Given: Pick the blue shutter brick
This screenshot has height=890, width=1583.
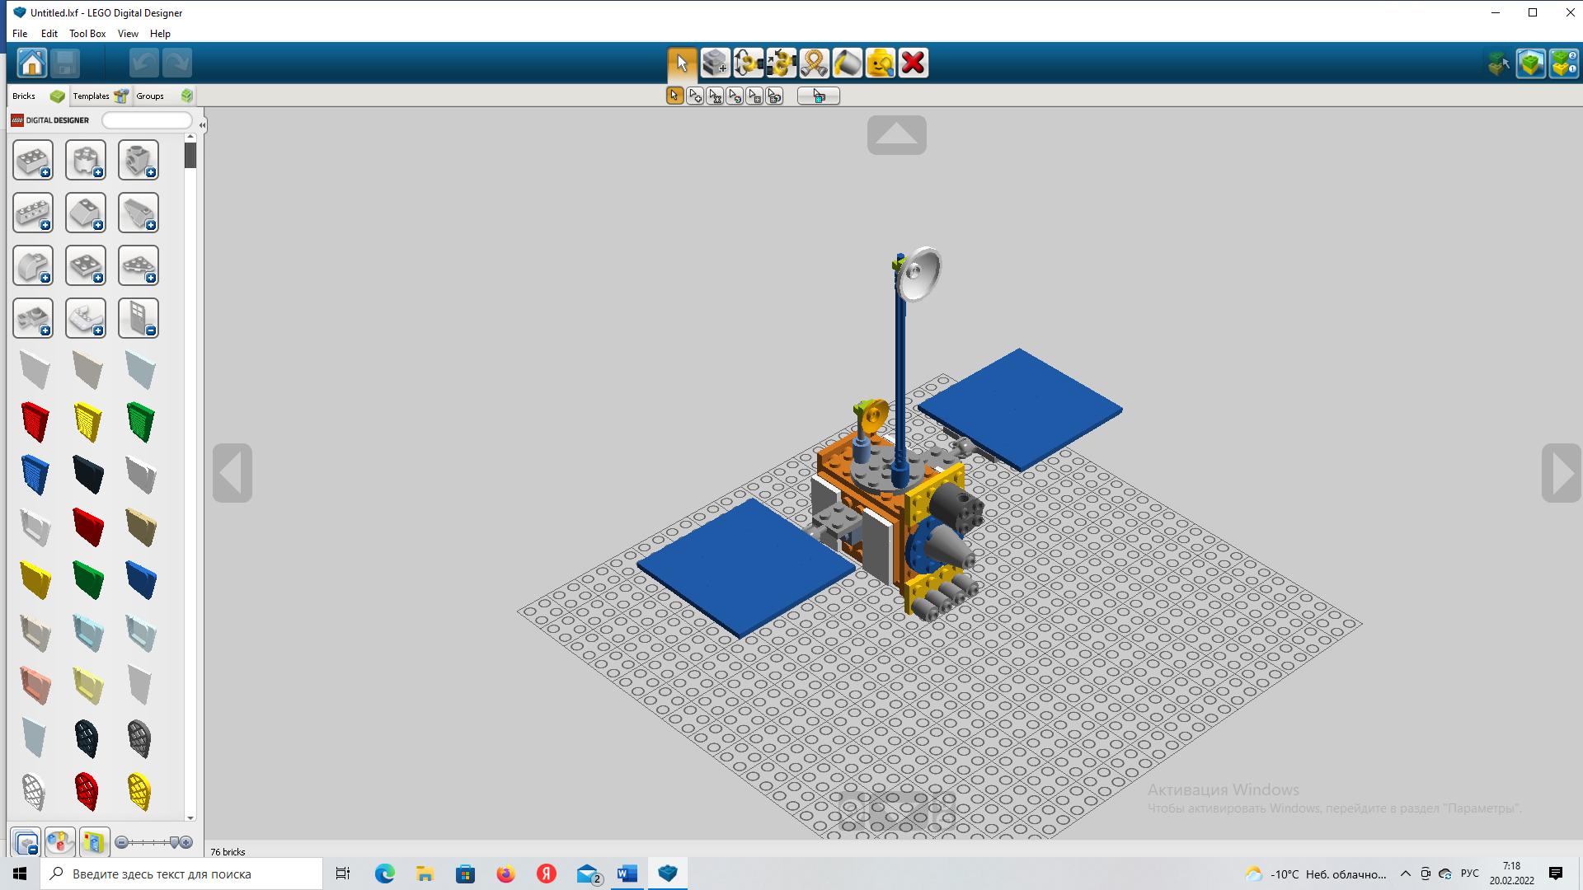Looking at the screenshot, I should [35, 475].
